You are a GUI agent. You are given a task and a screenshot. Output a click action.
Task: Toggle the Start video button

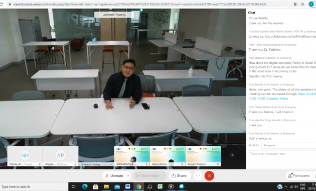point(148,175)
